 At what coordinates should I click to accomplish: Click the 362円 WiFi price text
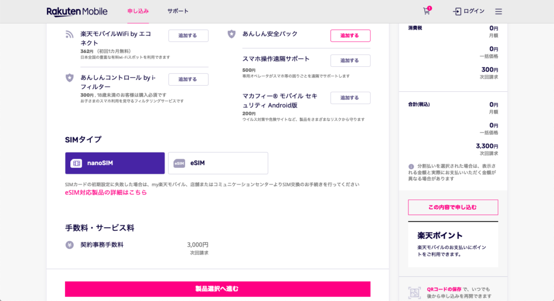point(87,51)
